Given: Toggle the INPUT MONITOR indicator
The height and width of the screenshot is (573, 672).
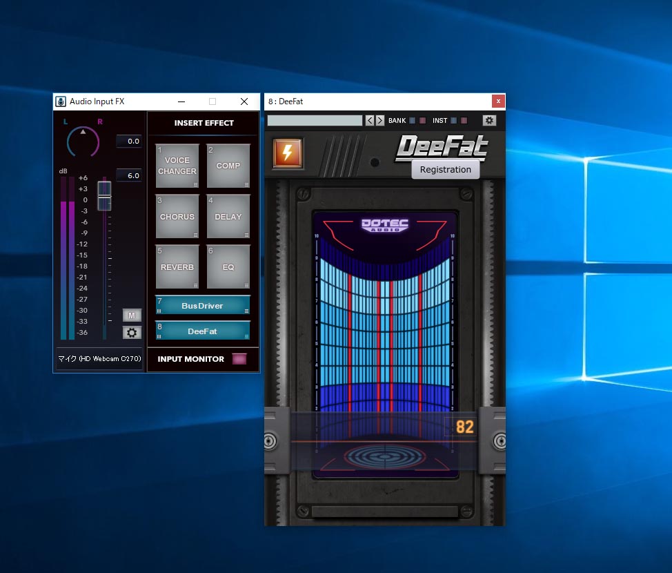Looking at the screenshot, I should [239, 359].
